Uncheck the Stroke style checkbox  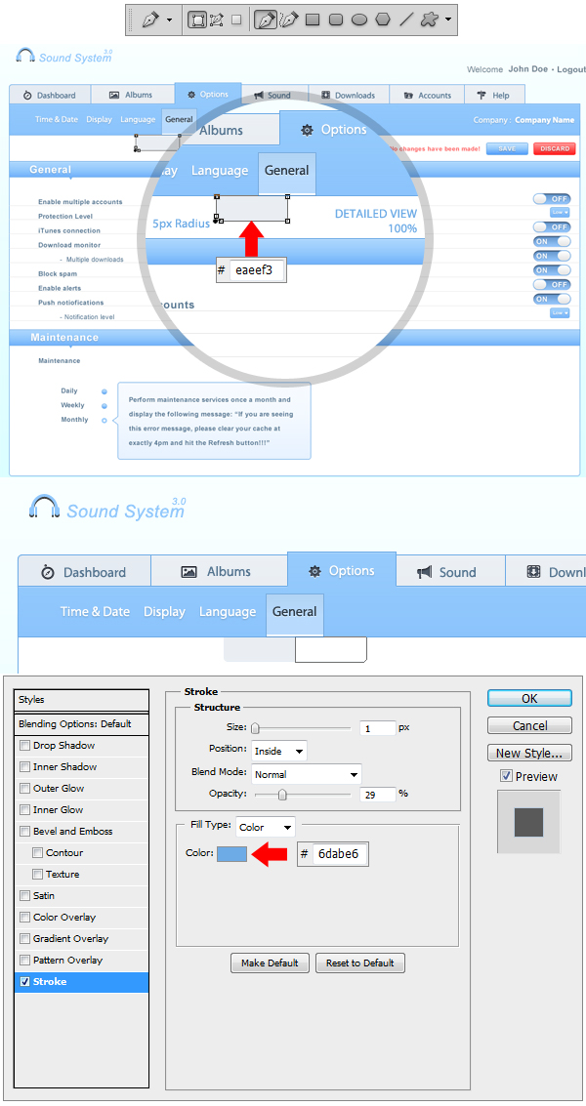(x=25, y=982)
